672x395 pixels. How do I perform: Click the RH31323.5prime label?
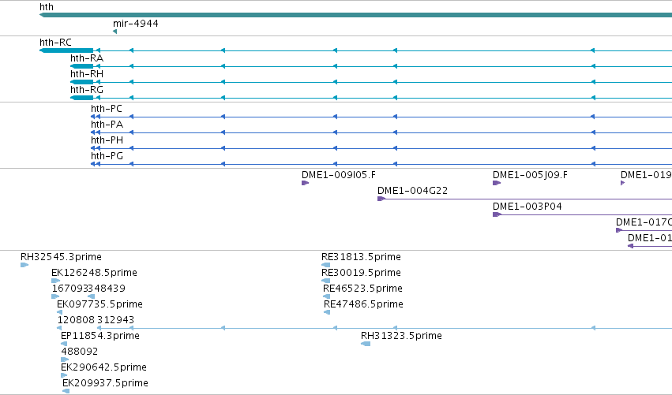click(x=401, y=336)
